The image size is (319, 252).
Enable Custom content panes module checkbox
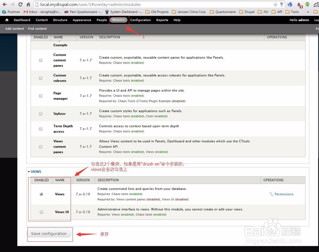point(41,60)
